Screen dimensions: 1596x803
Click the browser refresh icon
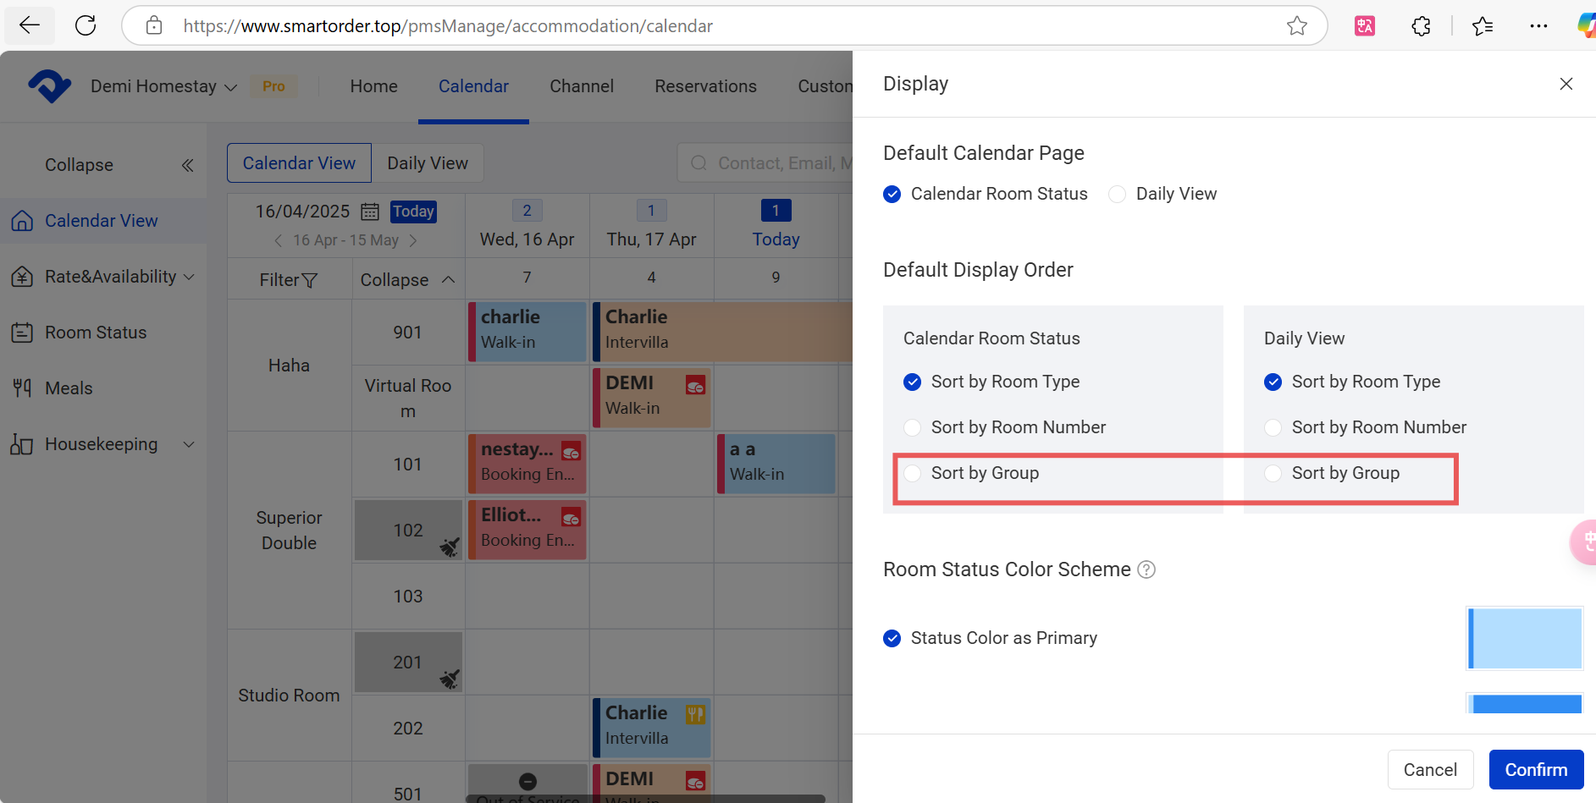(x=86, y=25)
